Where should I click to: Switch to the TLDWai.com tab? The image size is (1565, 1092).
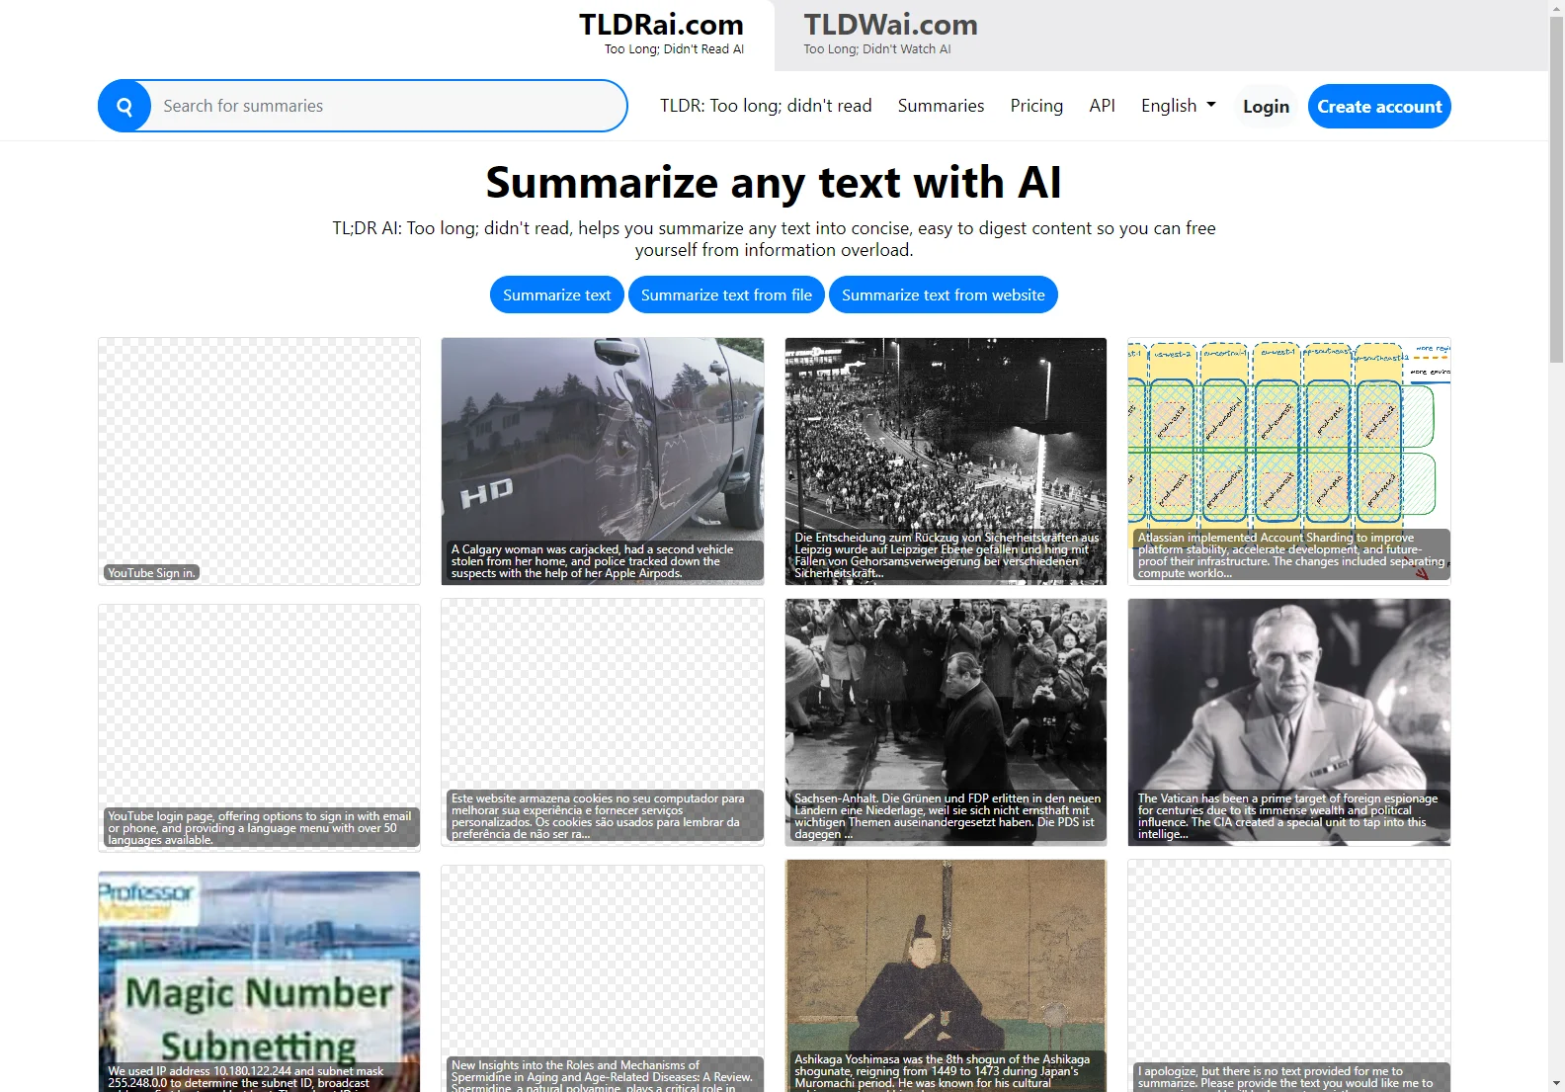point(890,35)
